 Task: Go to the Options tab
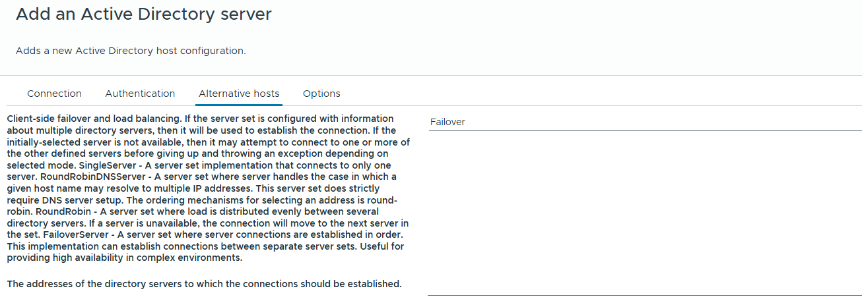[321, 94]
